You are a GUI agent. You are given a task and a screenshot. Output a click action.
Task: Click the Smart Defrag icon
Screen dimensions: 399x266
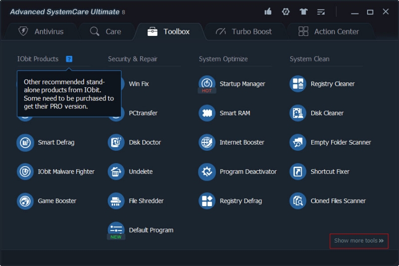(25, 142)
